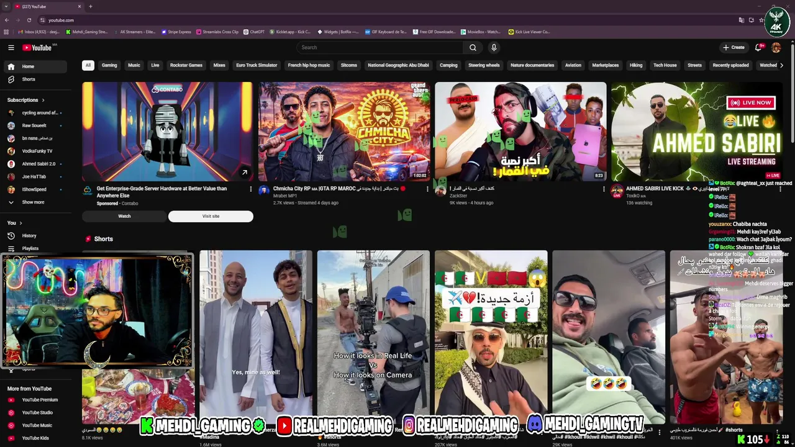Click the browser back arrow

tap(7, 20)
